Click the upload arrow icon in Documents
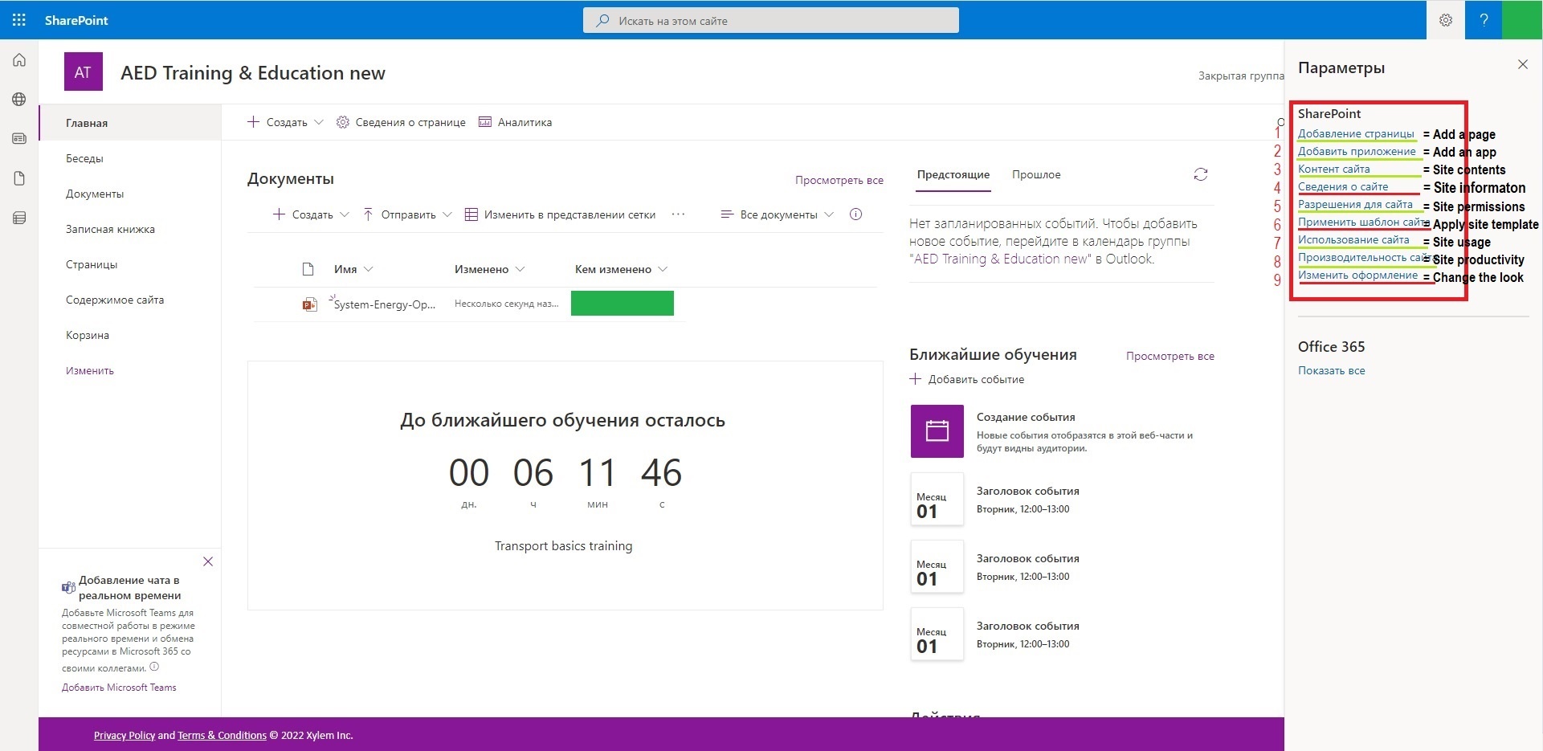 [x=368, y=214]
